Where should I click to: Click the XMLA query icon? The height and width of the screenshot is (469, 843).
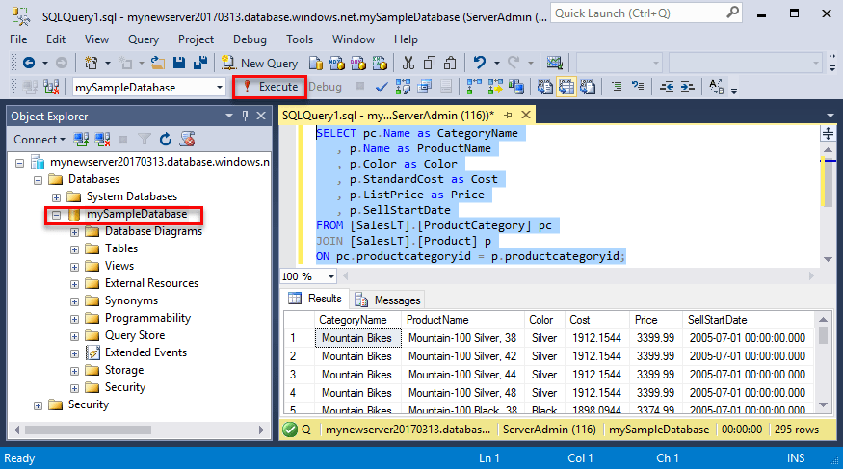point(381,64)
